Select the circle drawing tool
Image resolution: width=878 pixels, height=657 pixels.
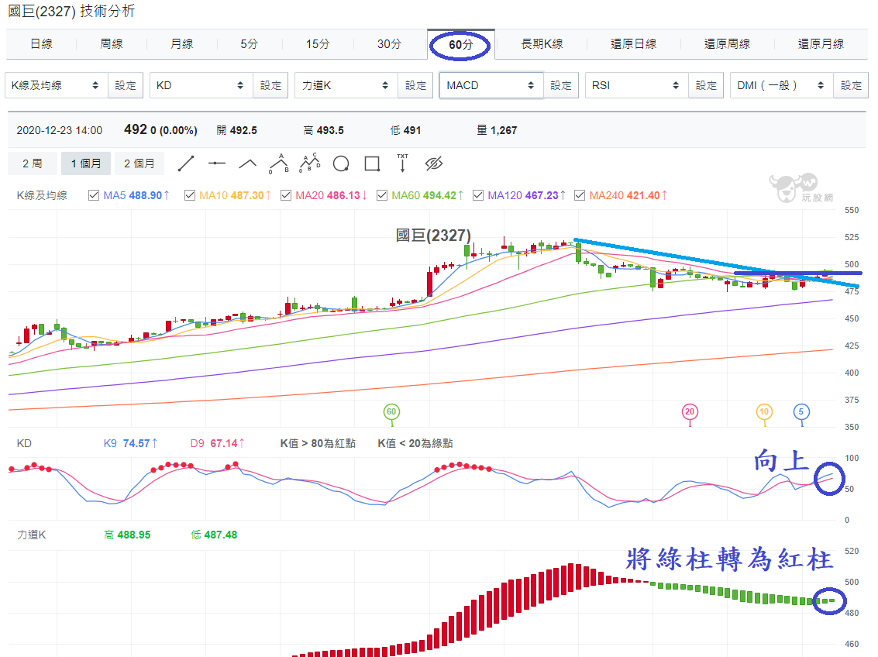coord(341,164)
